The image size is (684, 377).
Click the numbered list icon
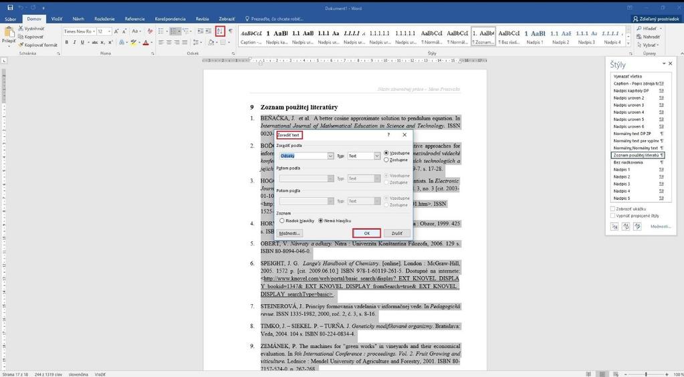[x=173, y=31]
